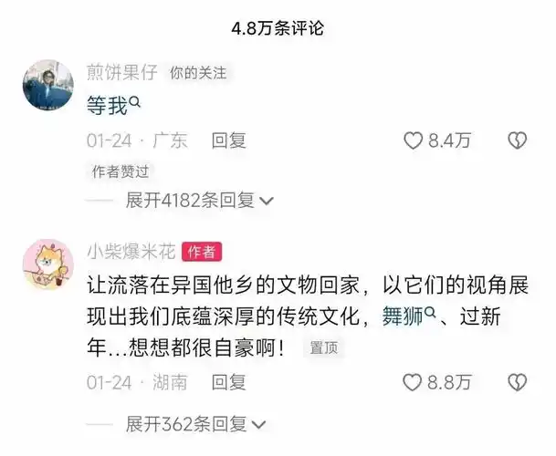Dislike the pinned comment via broken heart
556x456 pixels.
(x=518, y=383)
